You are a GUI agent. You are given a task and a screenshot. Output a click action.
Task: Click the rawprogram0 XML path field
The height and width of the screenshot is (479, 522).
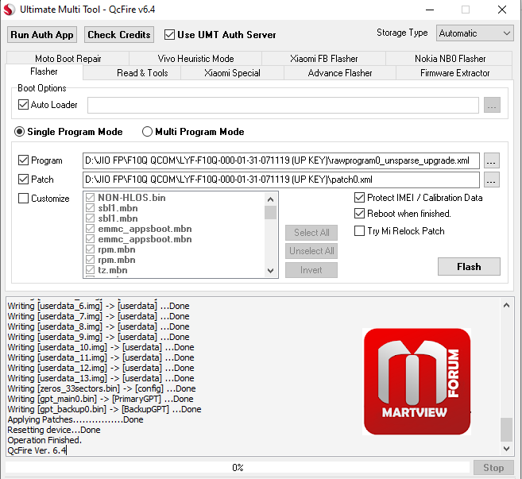coord(281,160)
